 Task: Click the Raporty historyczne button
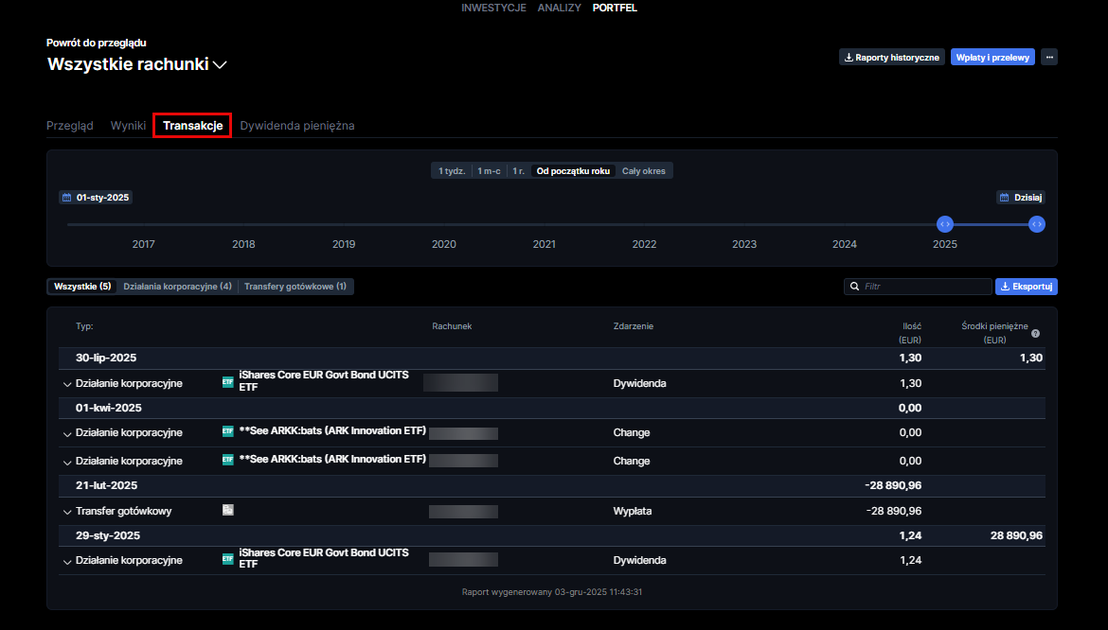coord(891,57)
